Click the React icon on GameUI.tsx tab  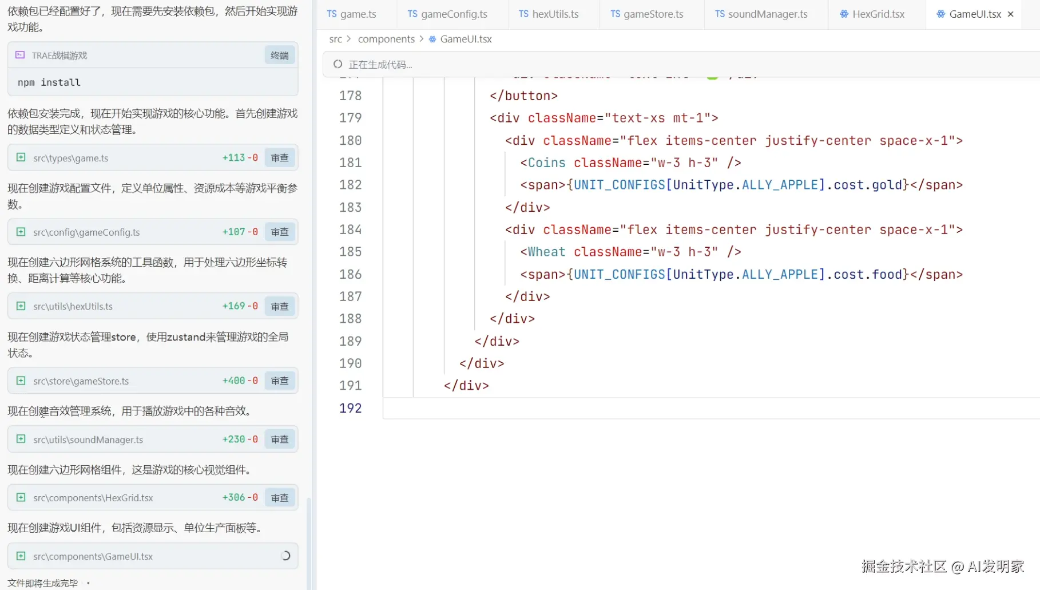tap(940, 14)
